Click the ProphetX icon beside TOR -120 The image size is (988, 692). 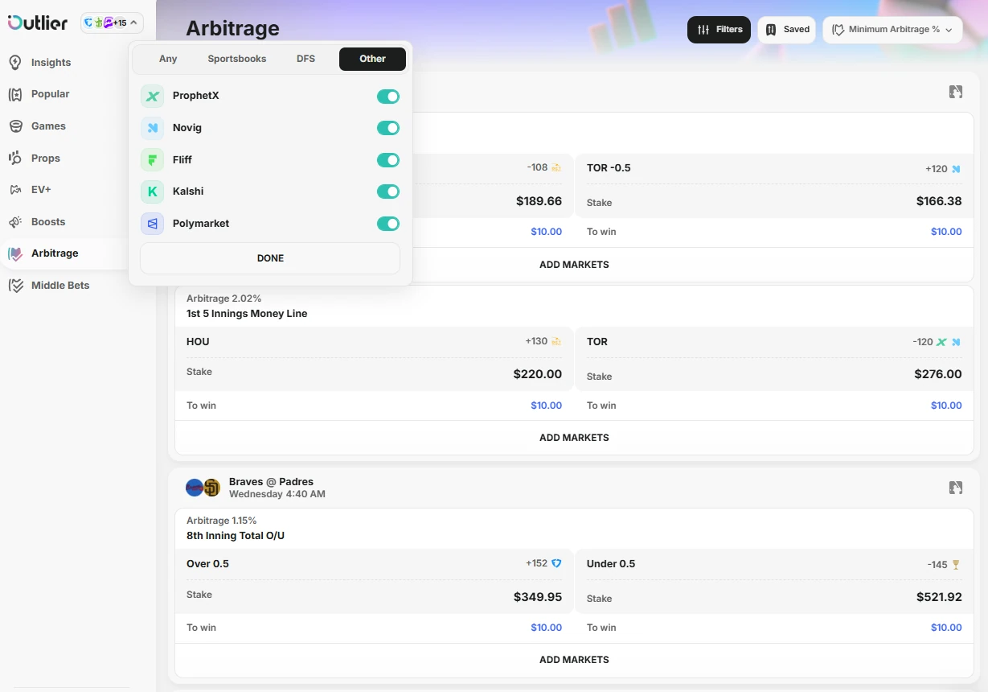coord(941,342)
